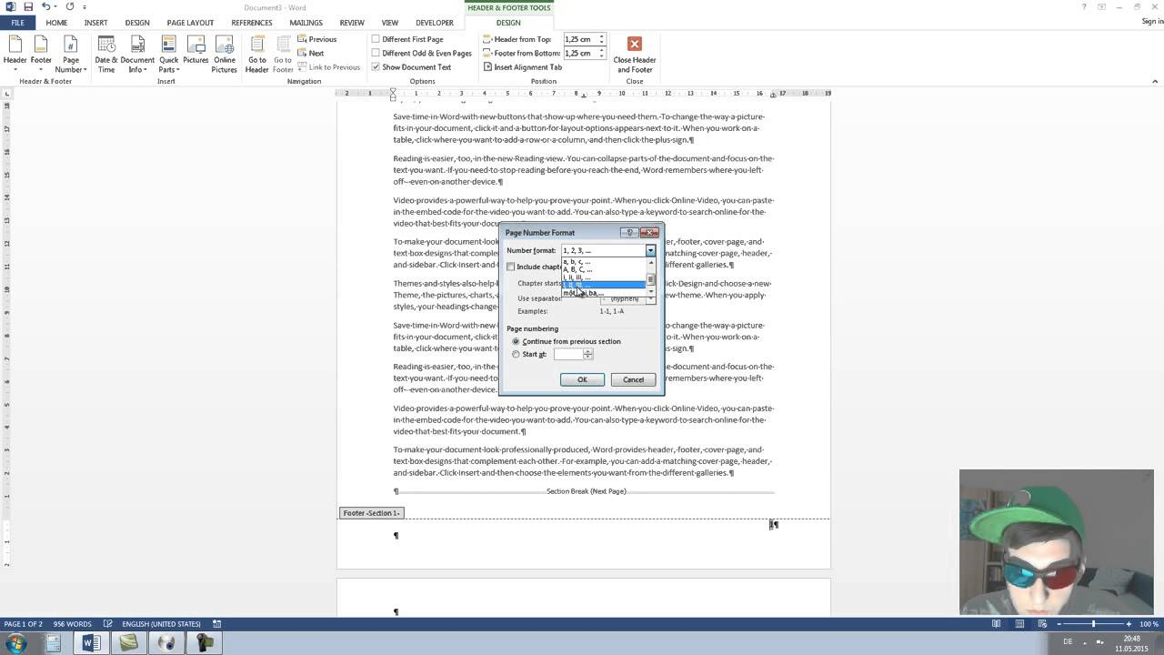
Task: Select the Start at radio button
Action: [x=516, y=354]
